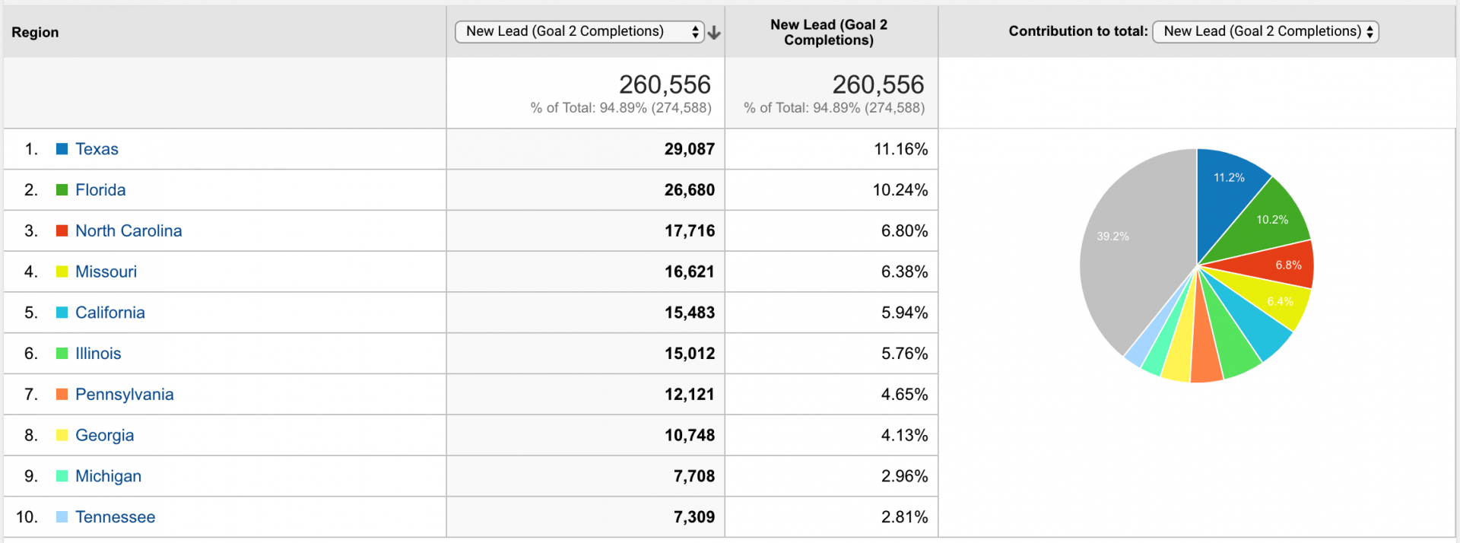Click the Tennessee region link

click(x=115, y=517)
